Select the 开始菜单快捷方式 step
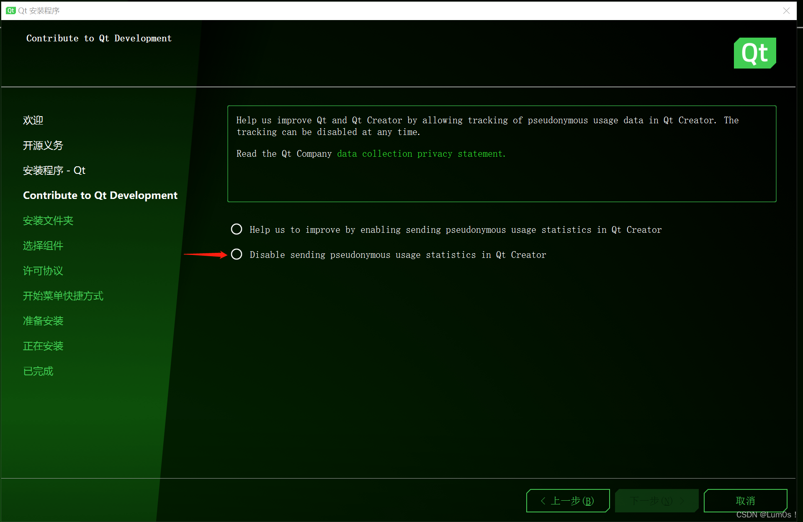This screenshot has height=522, width=803. click(63, 296)
